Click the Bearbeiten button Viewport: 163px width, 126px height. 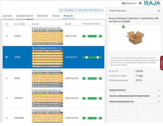click(x=69, y=10)
